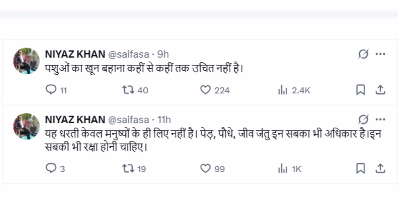View analytics showing 2.4K views
Viewport: 398px width, 224px height.
tap(283, 90)
